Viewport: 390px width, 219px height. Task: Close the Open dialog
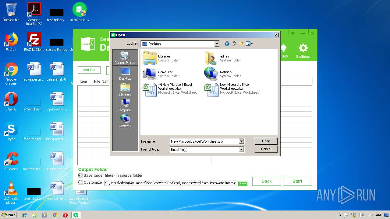[276, 35]
